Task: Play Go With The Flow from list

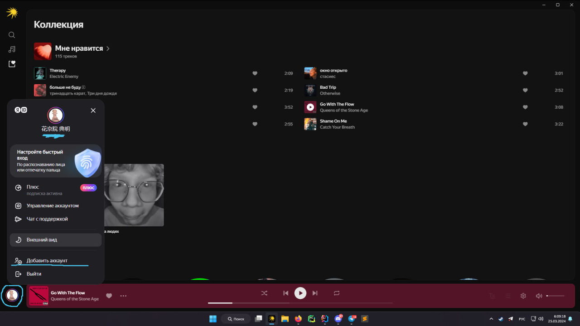Action: coord(310,107)
